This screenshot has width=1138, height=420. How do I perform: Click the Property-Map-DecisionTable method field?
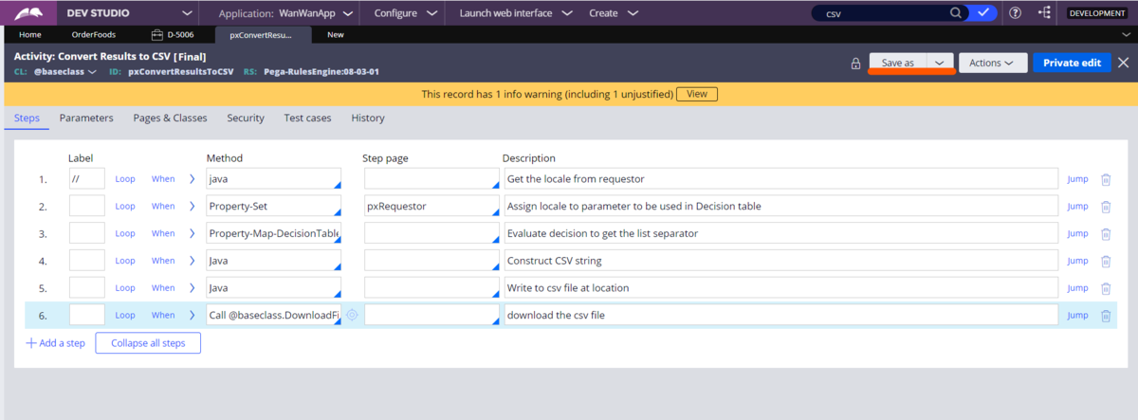pyautogui.click(x=273, y=233)
